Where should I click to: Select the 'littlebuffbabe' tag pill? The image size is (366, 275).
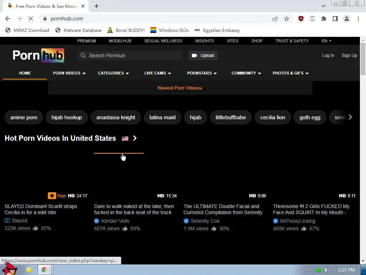231,117
